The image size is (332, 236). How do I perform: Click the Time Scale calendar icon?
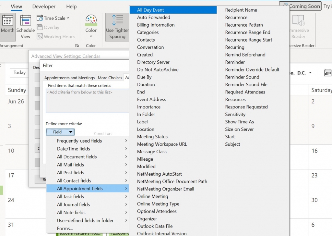(x=40, y=18)
